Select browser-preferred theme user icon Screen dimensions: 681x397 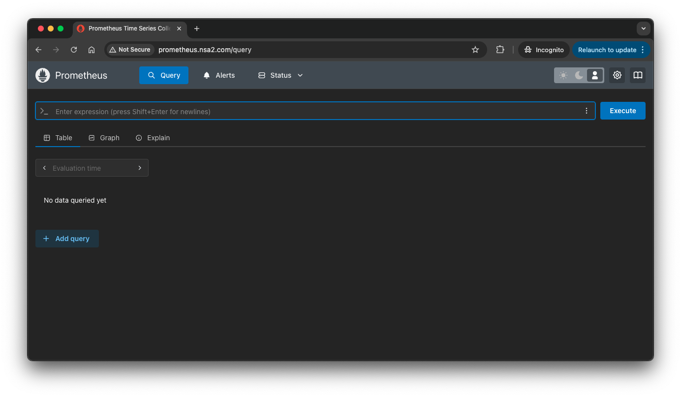tap(595, 75)
